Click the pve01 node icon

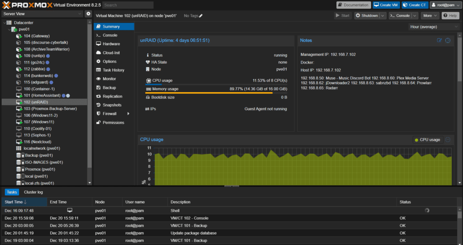click(14, 29)
